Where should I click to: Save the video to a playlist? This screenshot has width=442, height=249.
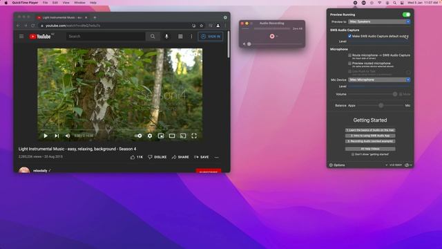point(202,157)
